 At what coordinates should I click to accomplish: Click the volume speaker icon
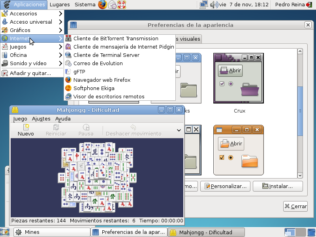(214, 5)
